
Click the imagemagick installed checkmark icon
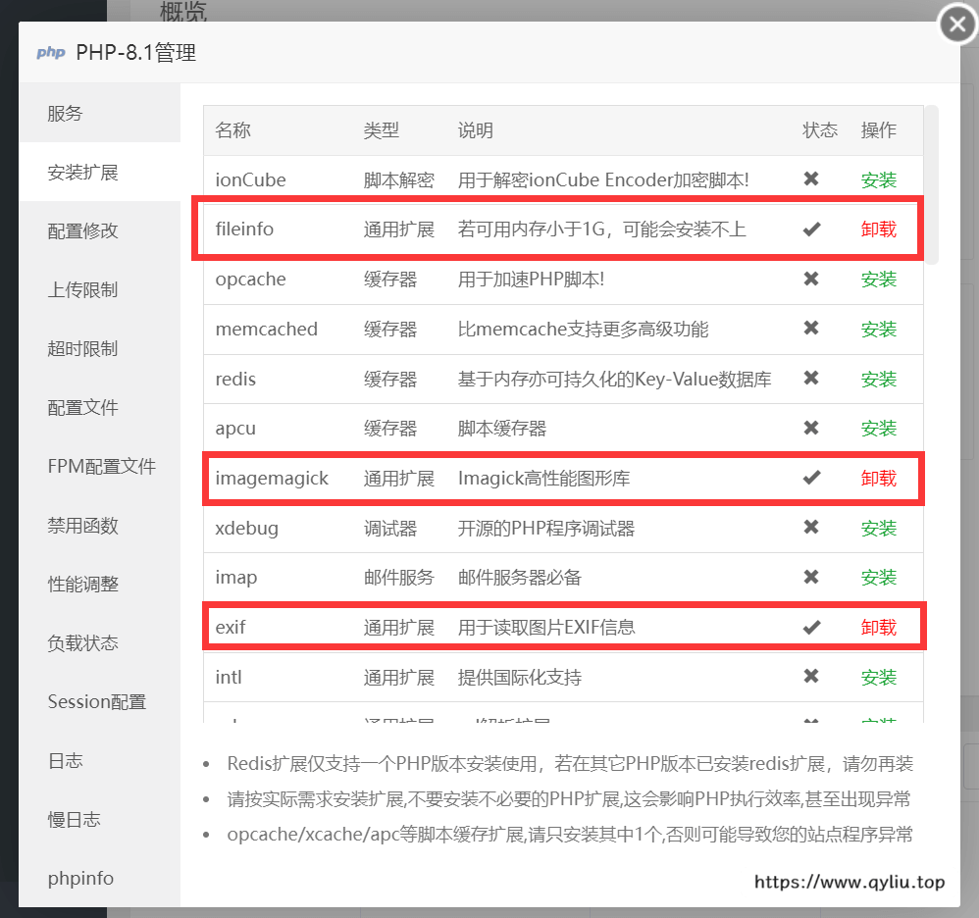tap(811, 478)
